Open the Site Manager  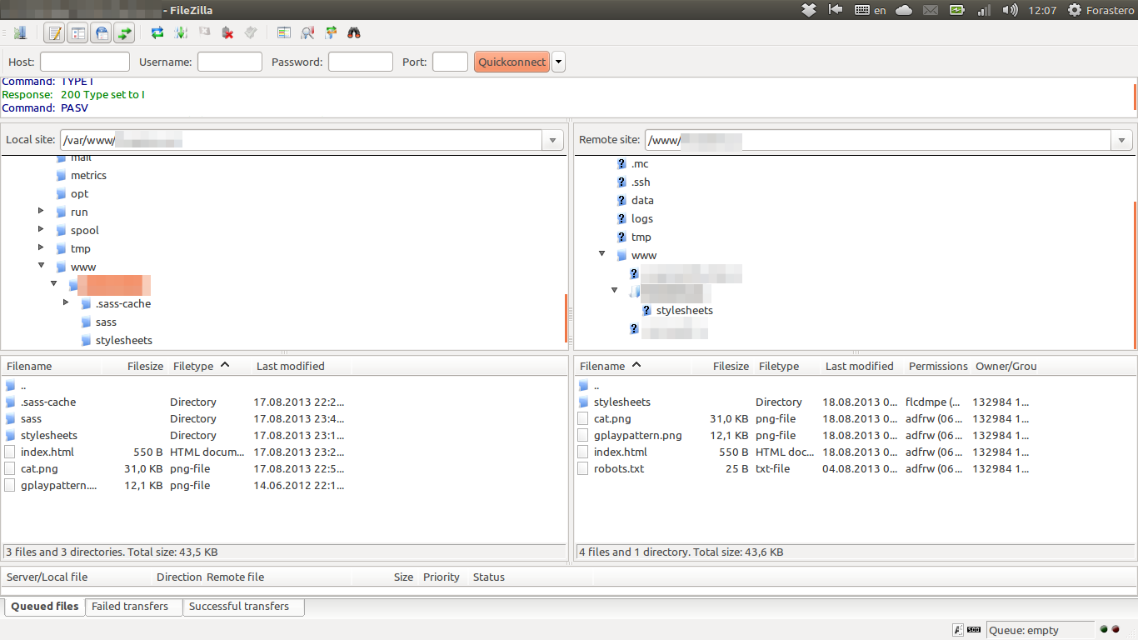(x=20, y=33)
